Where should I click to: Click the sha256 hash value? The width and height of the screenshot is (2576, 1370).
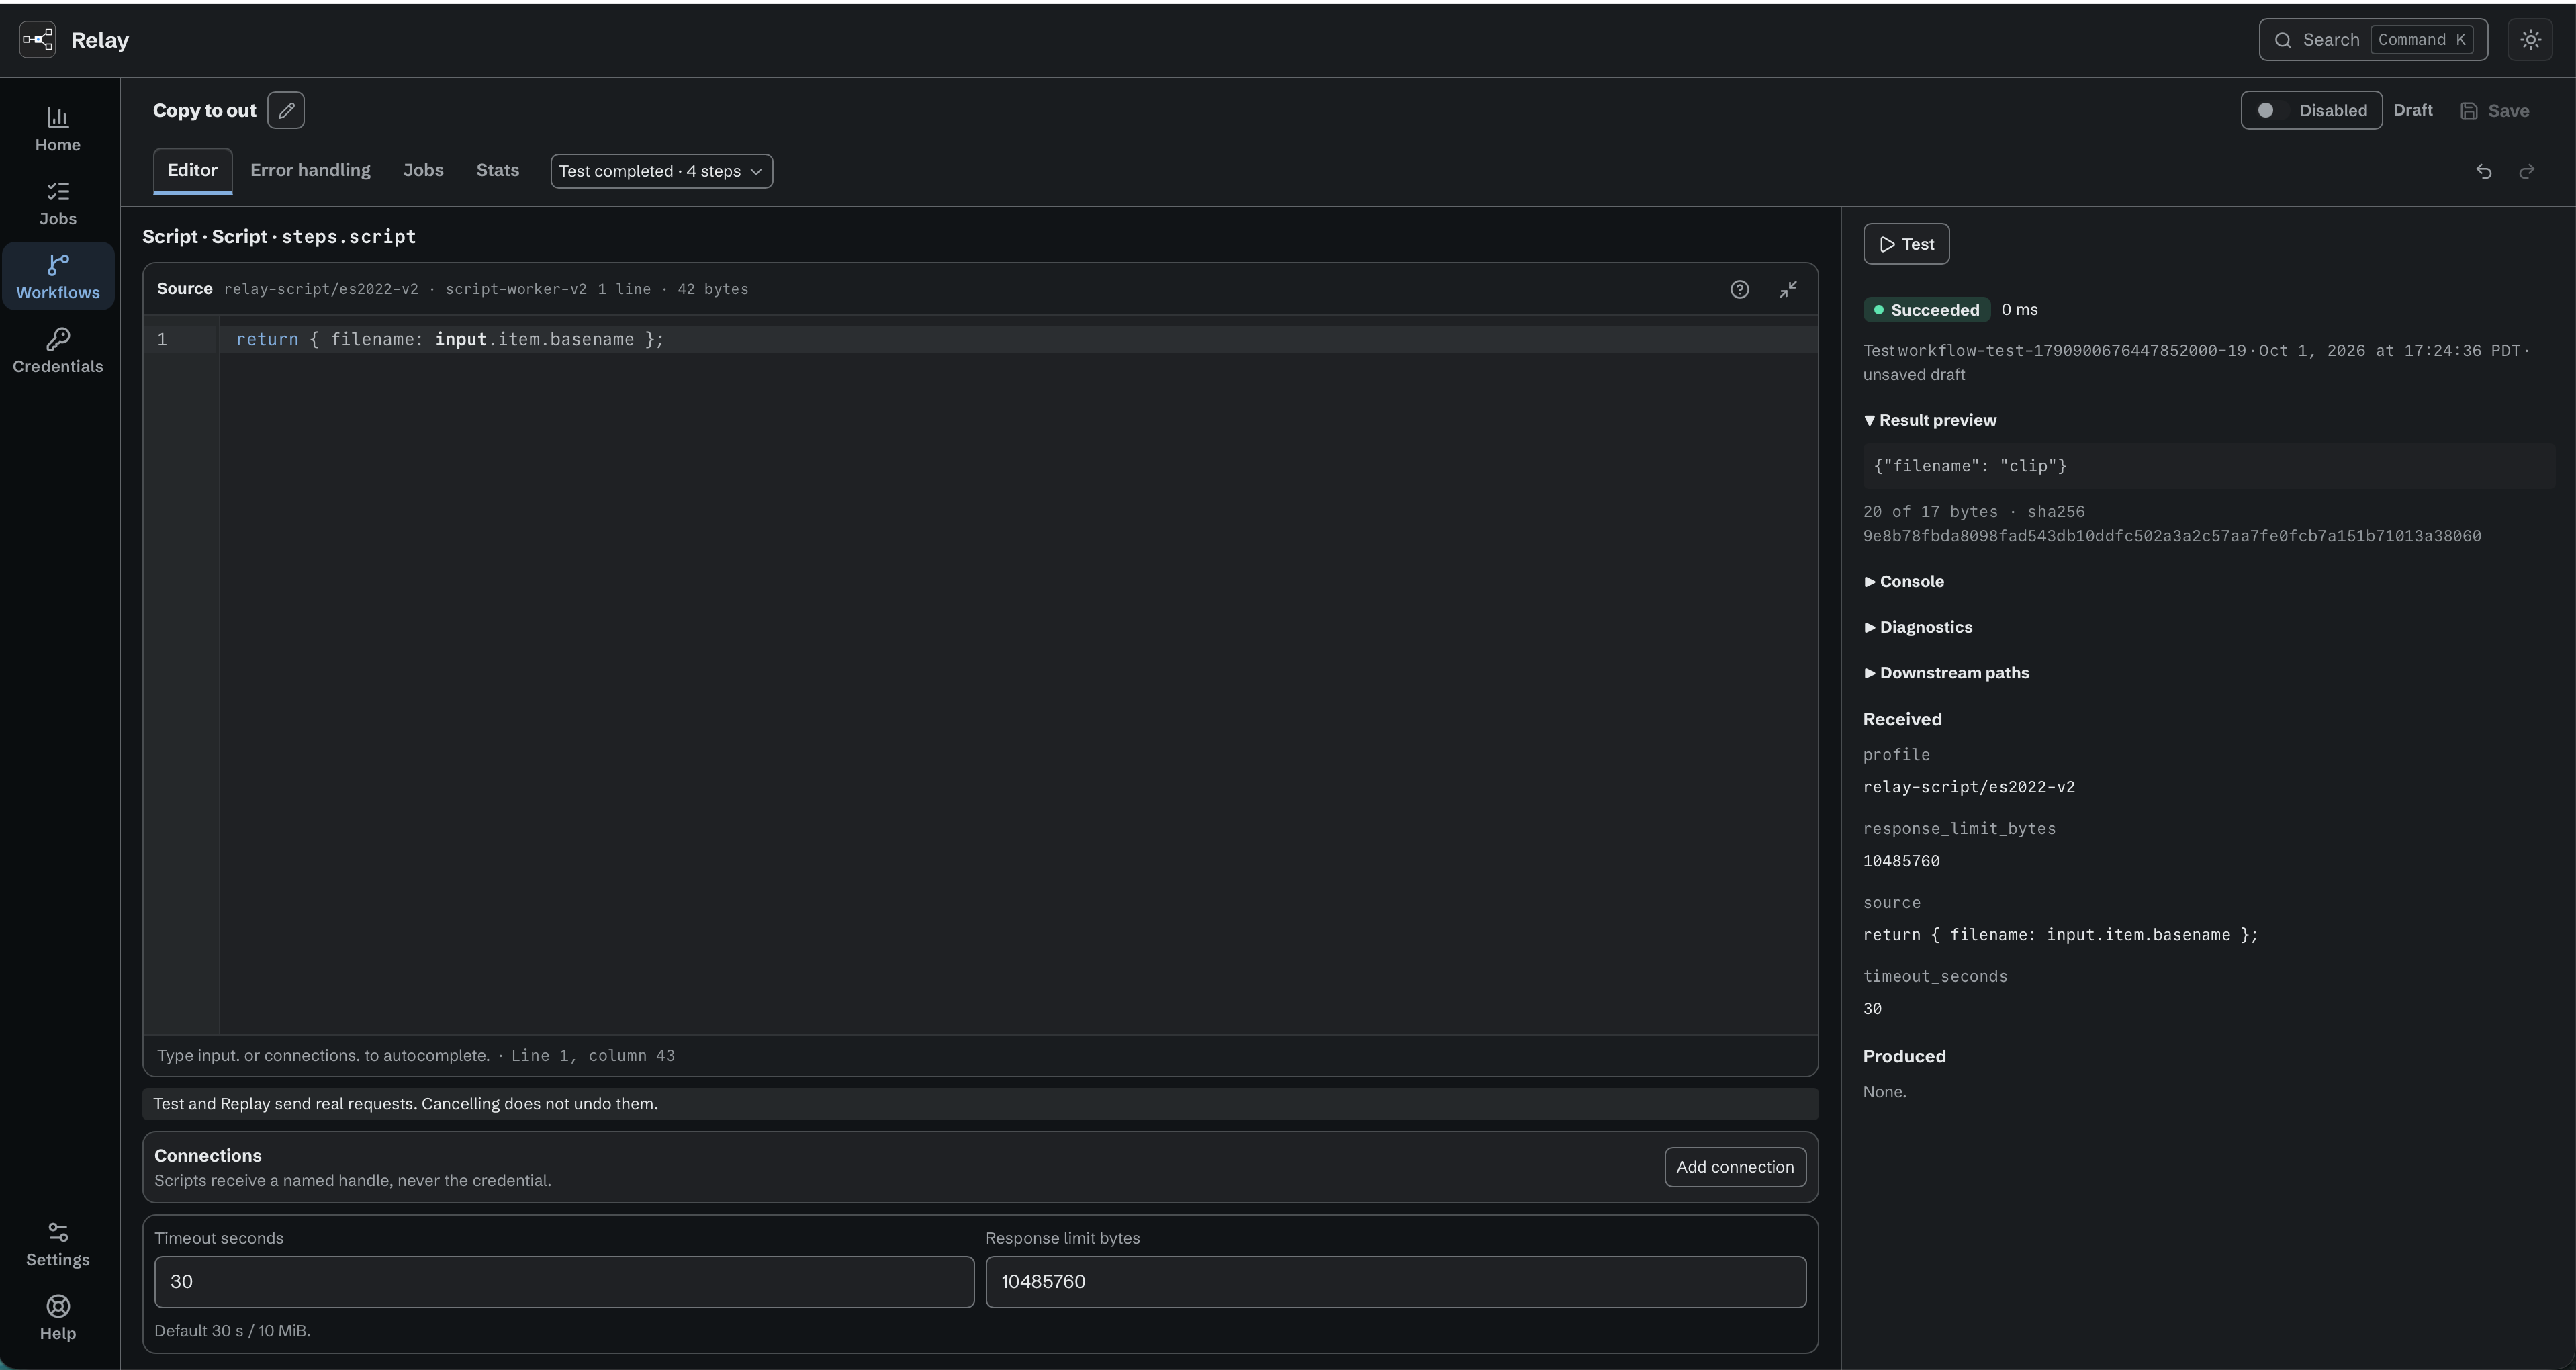(2171, 536)
